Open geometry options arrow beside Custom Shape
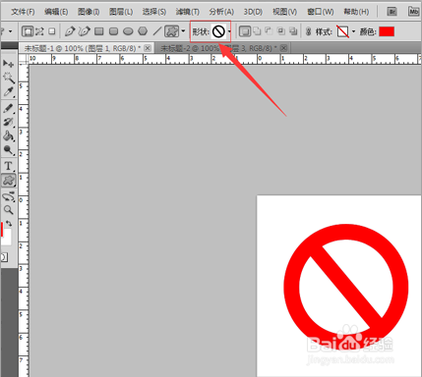422x377 pixels. tap(183, 31)
